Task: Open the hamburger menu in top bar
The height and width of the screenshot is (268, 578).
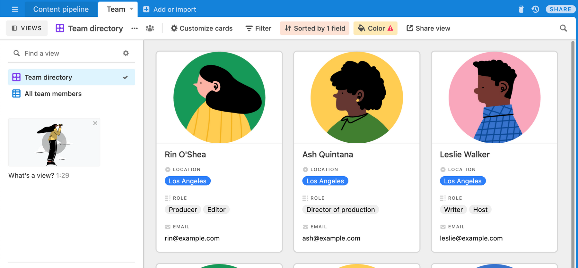Action: 15,9
